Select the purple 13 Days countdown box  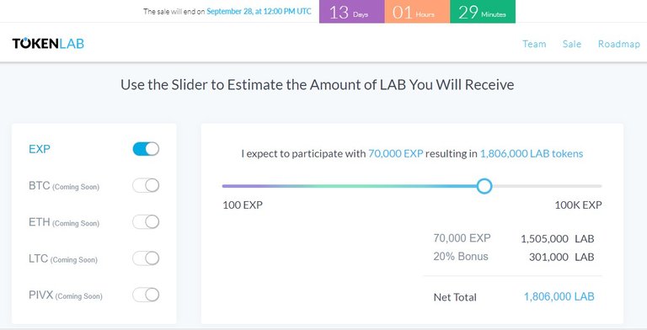352,12
